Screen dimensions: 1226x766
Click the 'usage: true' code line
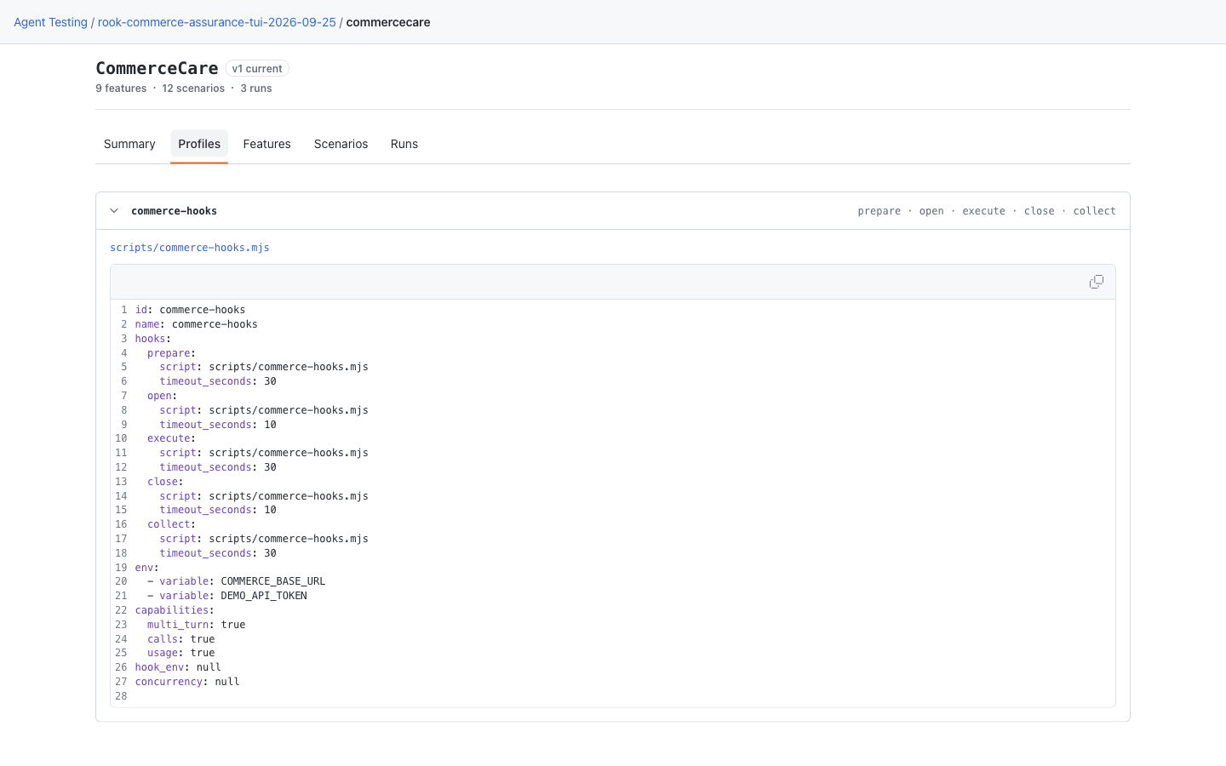(180, 653)
